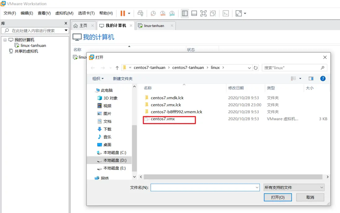Select 下载 in the navigation pane

(105, 129)
